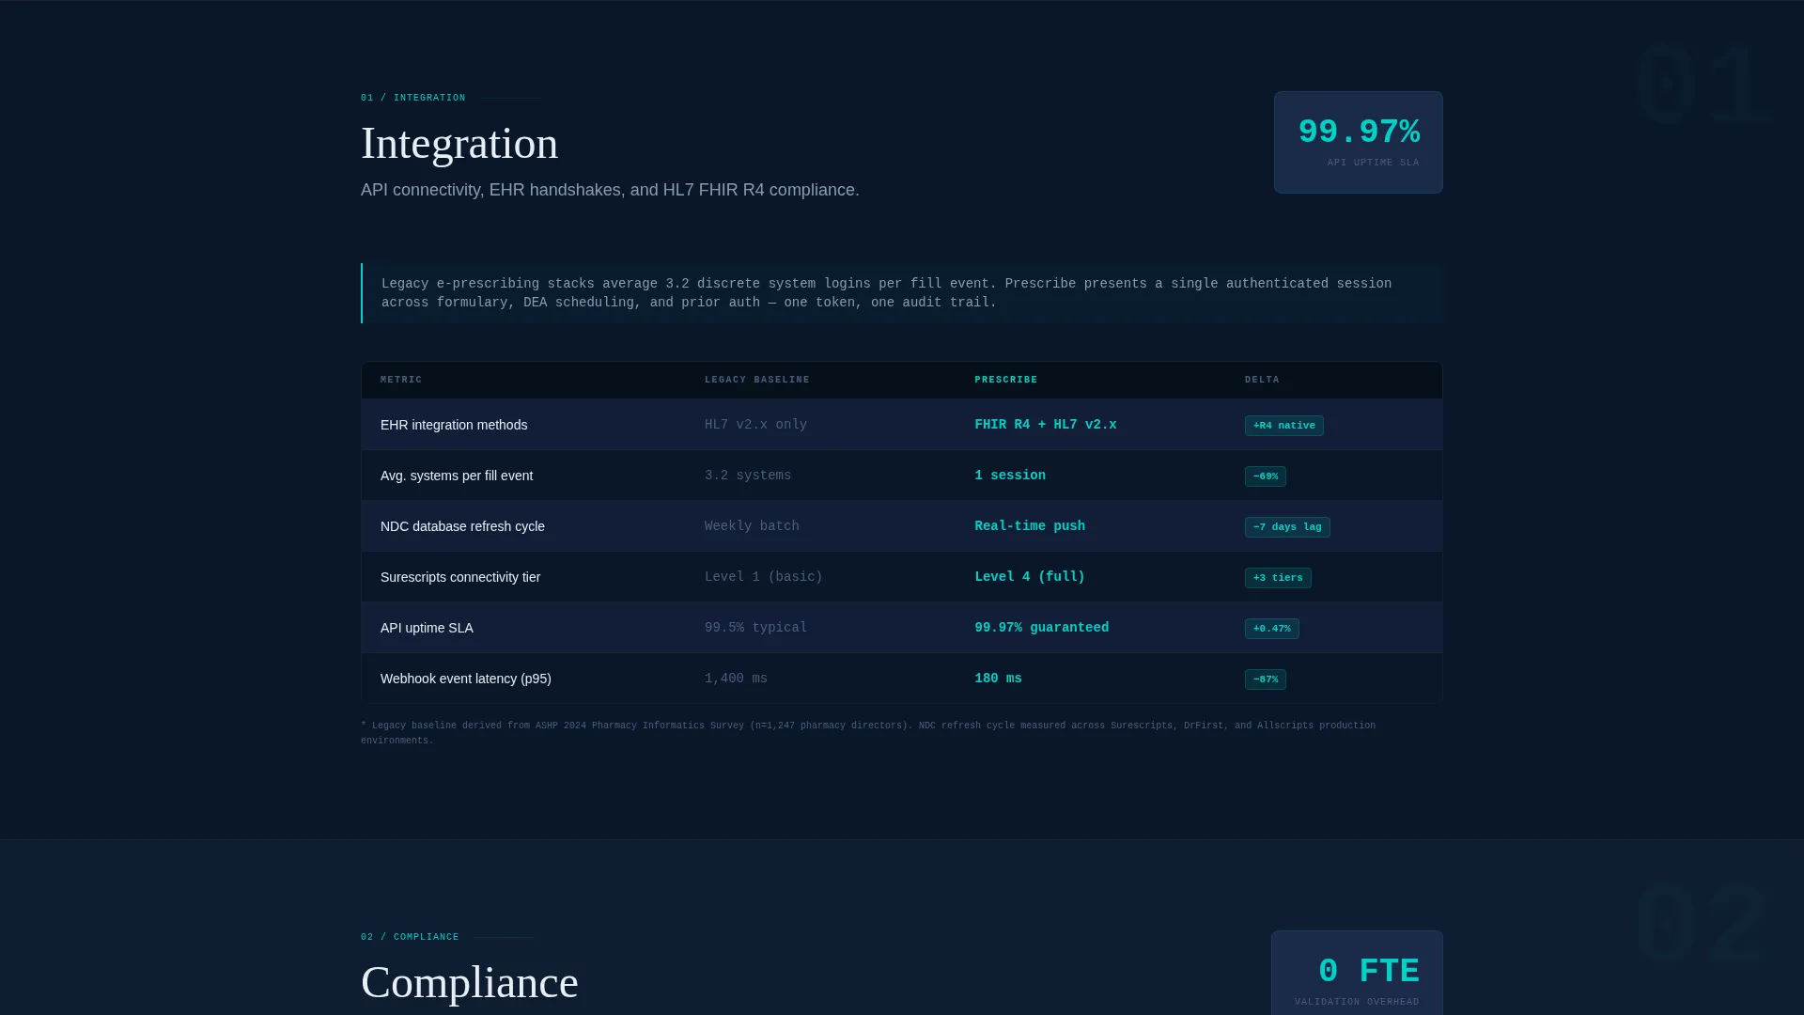
Task: Click the '99.97% guaranteed' value
Action: tap(1042, 628)
